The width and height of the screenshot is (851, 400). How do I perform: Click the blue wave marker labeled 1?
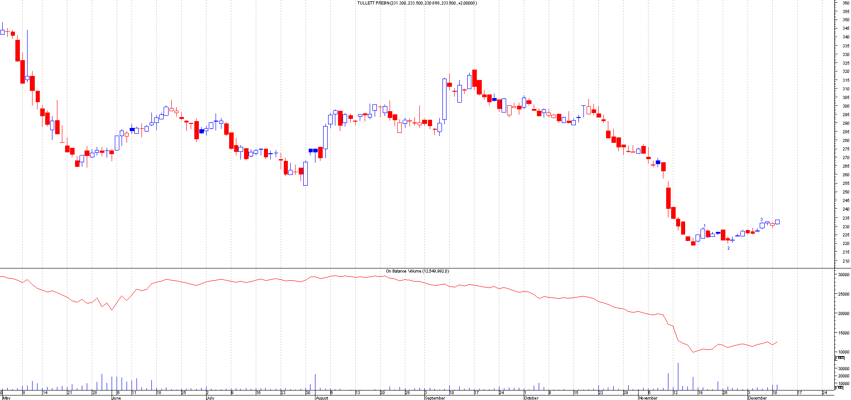click(x=705, y=226)
